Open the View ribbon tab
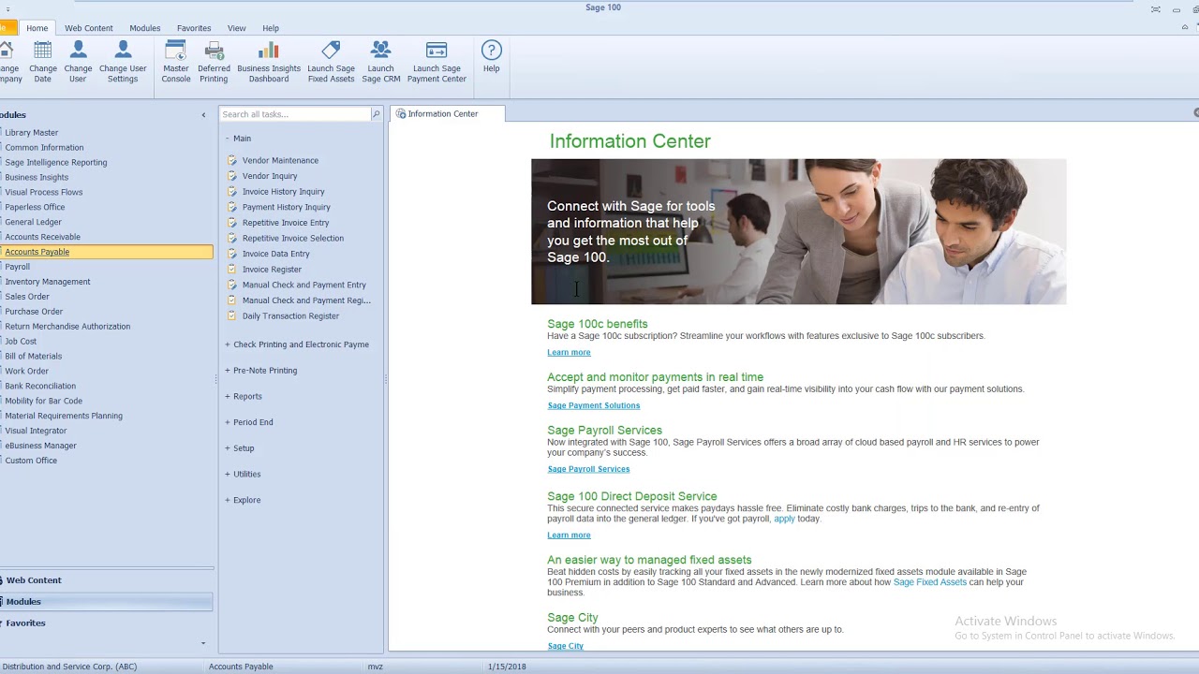Screen dimensions: 1199x674 click(237, 28)
